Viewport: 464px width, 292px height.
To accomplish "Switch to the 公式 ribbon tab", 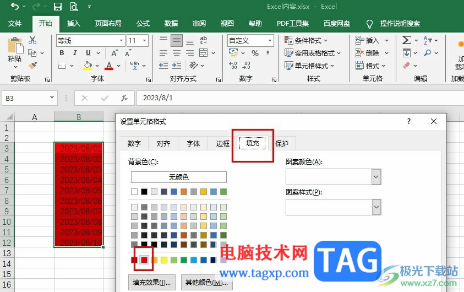I will (143, 23).
